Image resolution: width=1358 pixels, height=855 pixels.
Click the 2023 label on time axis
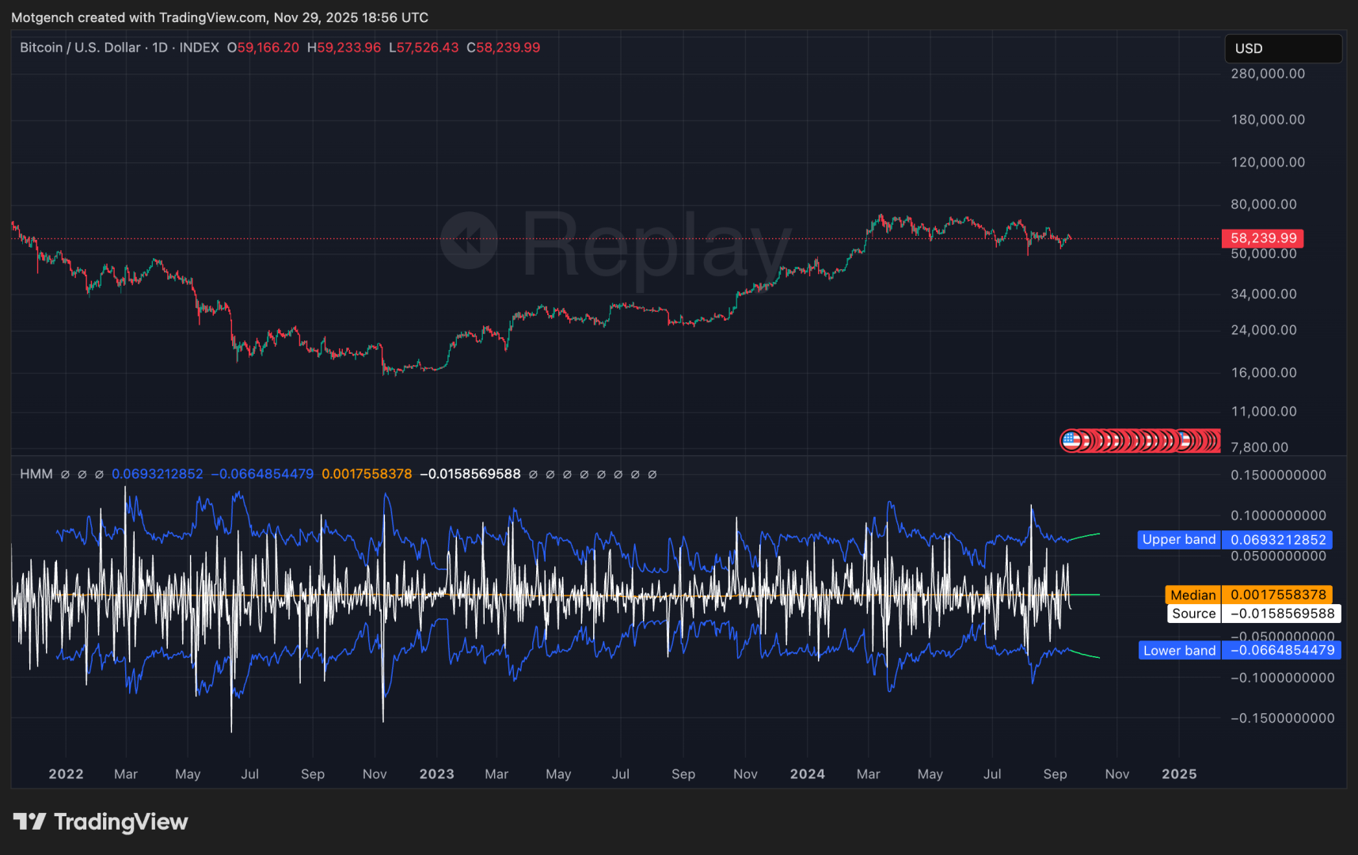click(x=436, y=774)
